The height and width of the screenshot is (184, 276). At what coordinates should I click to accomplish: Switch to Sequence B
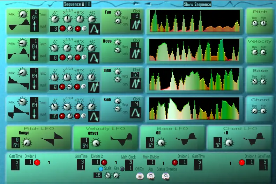click(x=89, y=4)
